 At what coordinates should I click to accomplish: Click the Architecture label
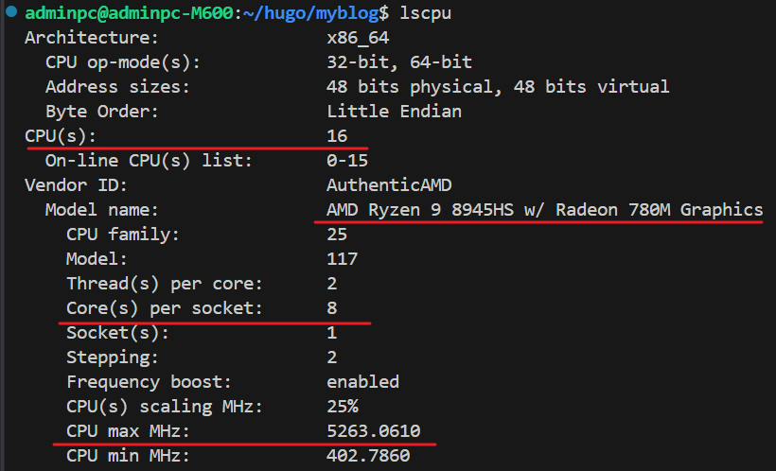[x=92, y=38]
